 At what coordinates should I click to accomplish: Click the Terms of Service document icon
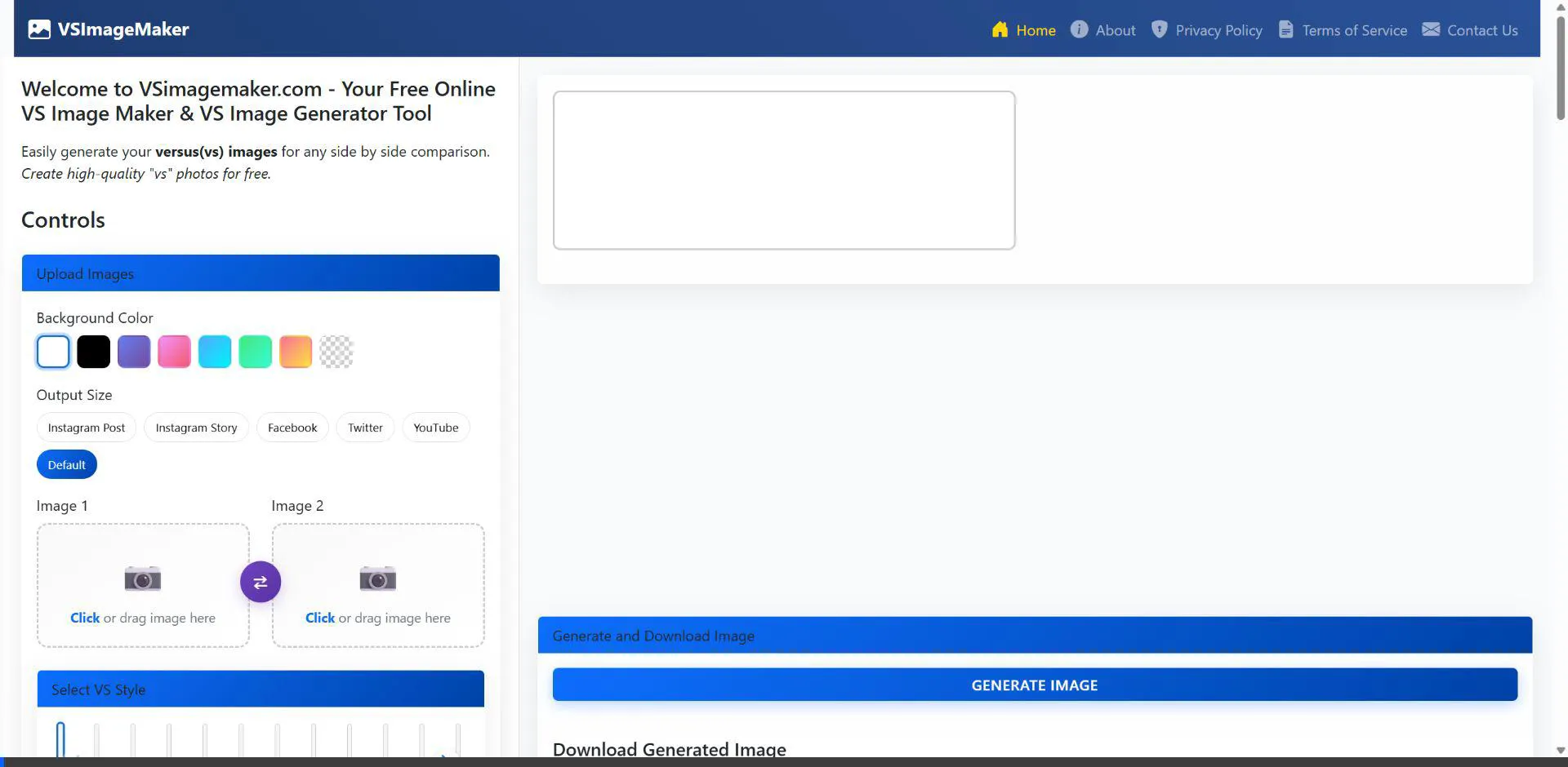[x=1285, y=29]
